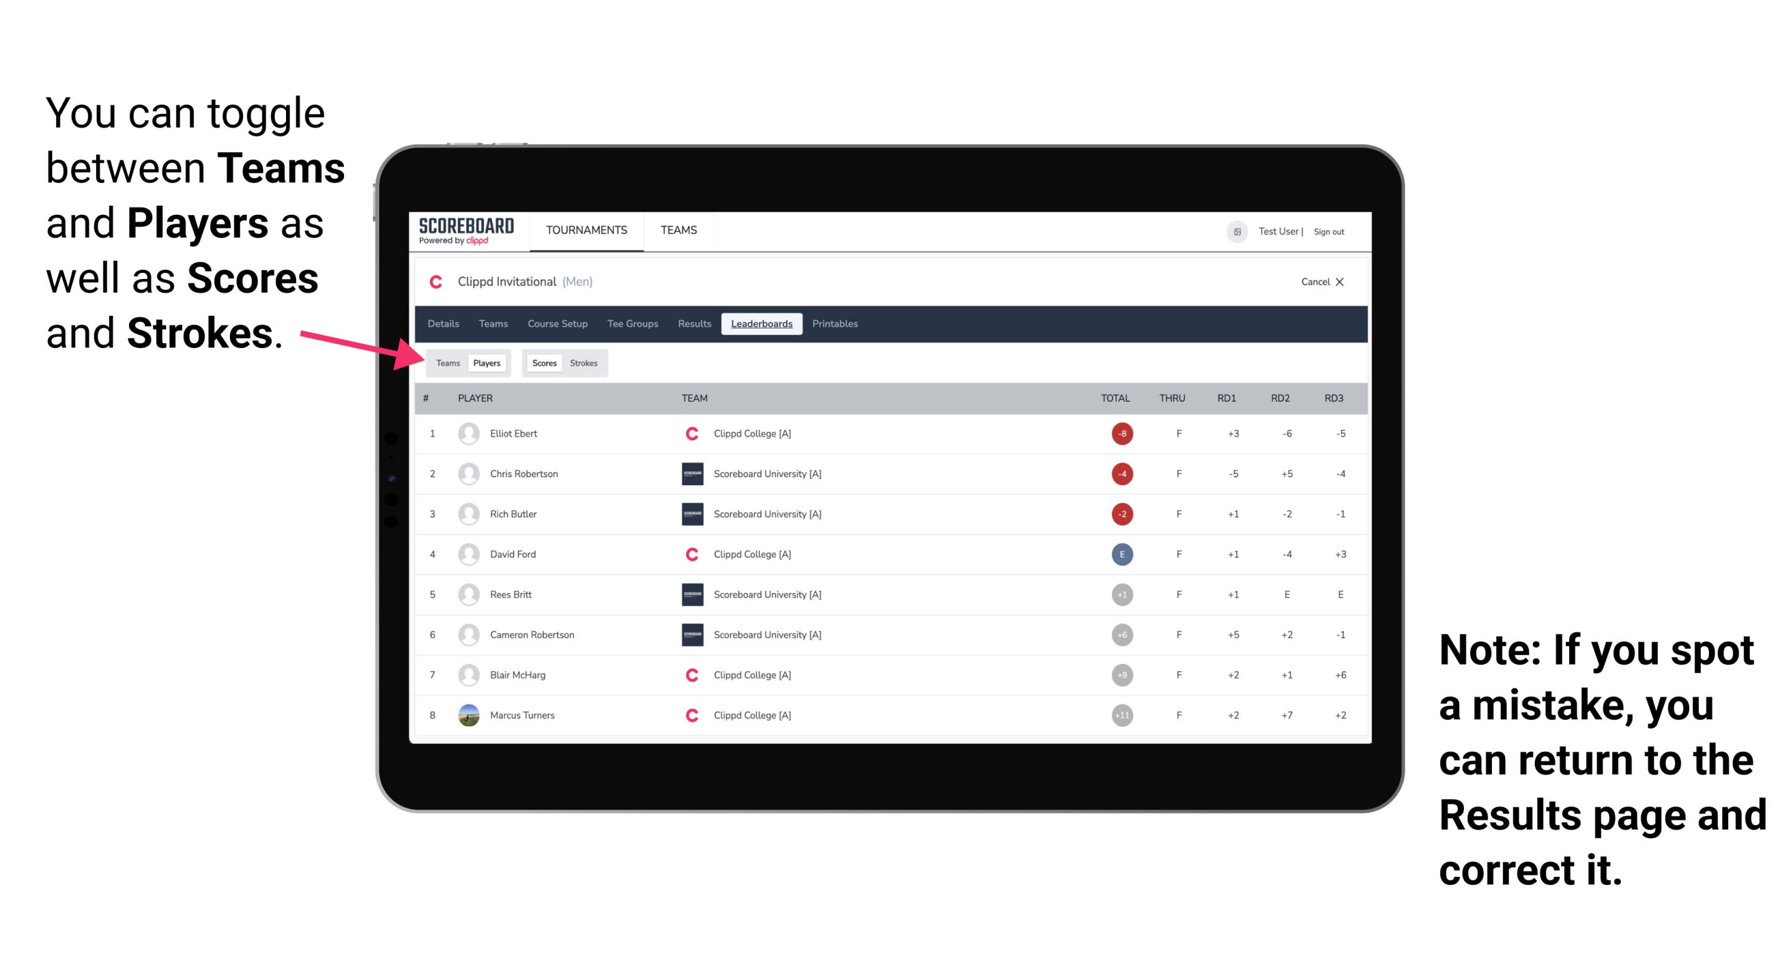The image size is (1778, 956).
Task: Click the Printables tab link
Action: click(836, 324)
